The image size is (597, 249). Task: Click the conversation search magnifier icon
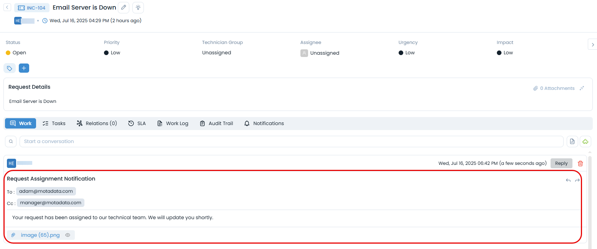click(11, 142)
